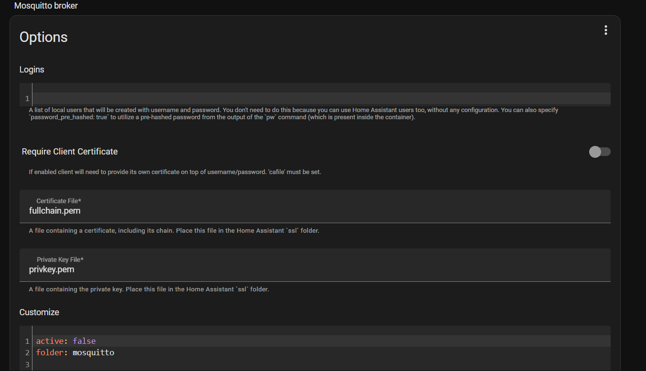Place cursor on 'false' value in Customize
Image resolution: width=646 pixels, height=371 pixels.
pyautogui.click(x=84, y=341)
